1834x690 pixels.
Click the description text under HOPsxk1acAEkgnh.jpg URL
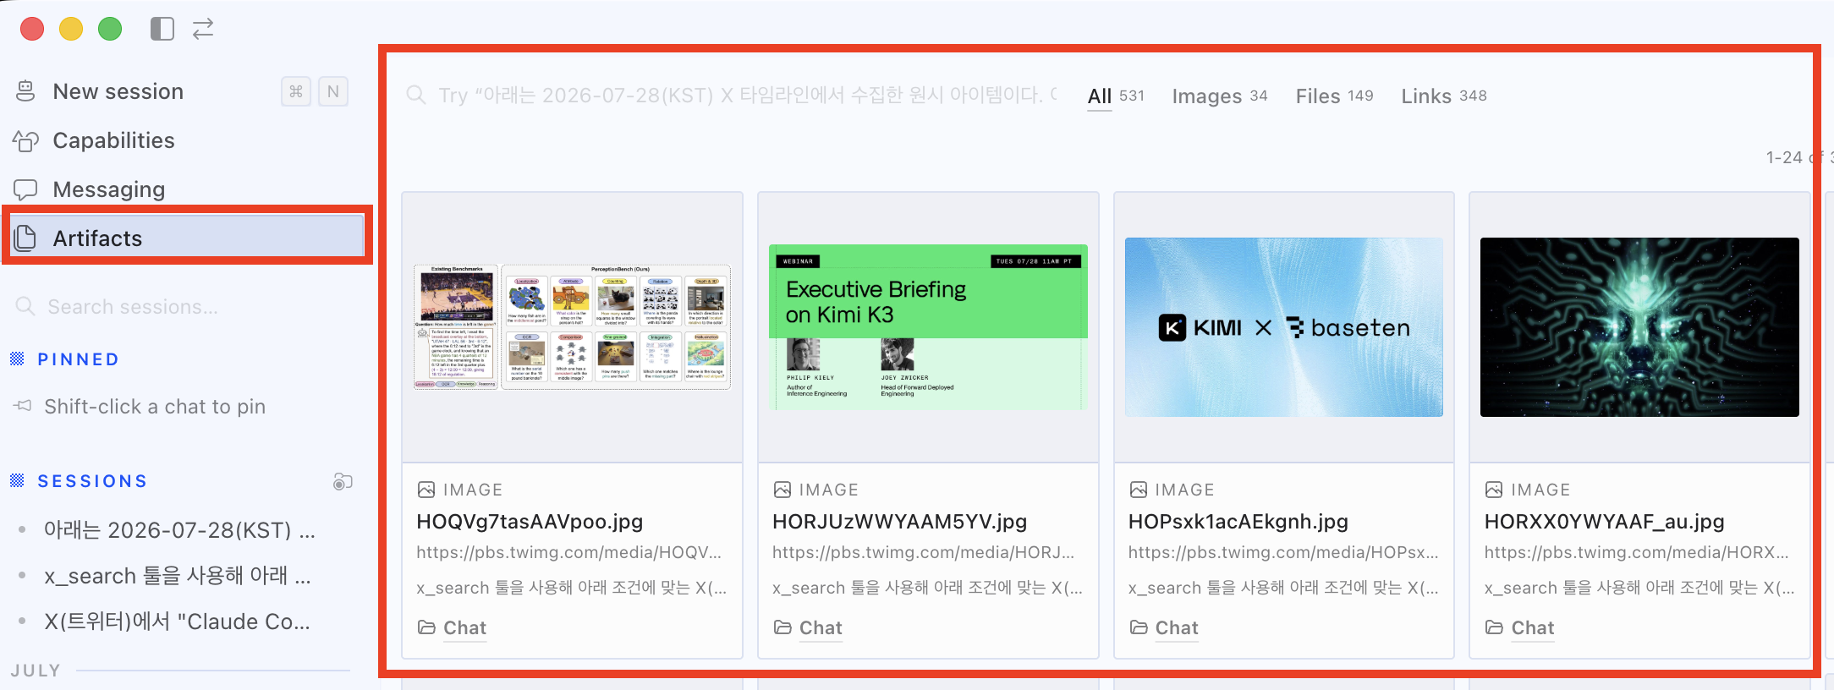[x=1284, y=588]
